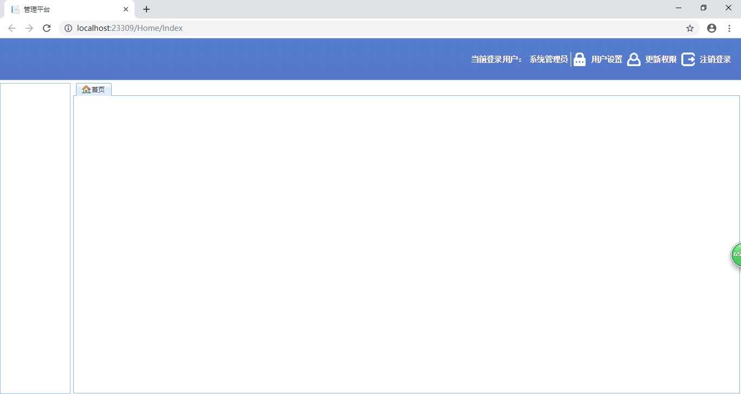
Task: Restore down the browser window
Action: pyautogui.click(x=704, y=8)
